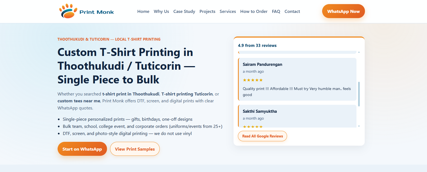Go to the Projects section

tap(207, 11)
